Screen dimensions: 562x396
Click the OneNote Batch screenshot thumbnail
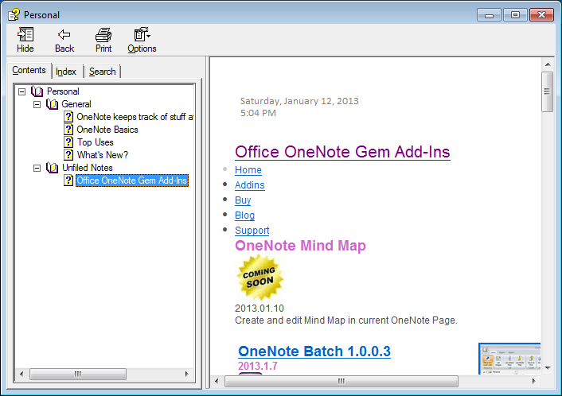pos(509,359)
